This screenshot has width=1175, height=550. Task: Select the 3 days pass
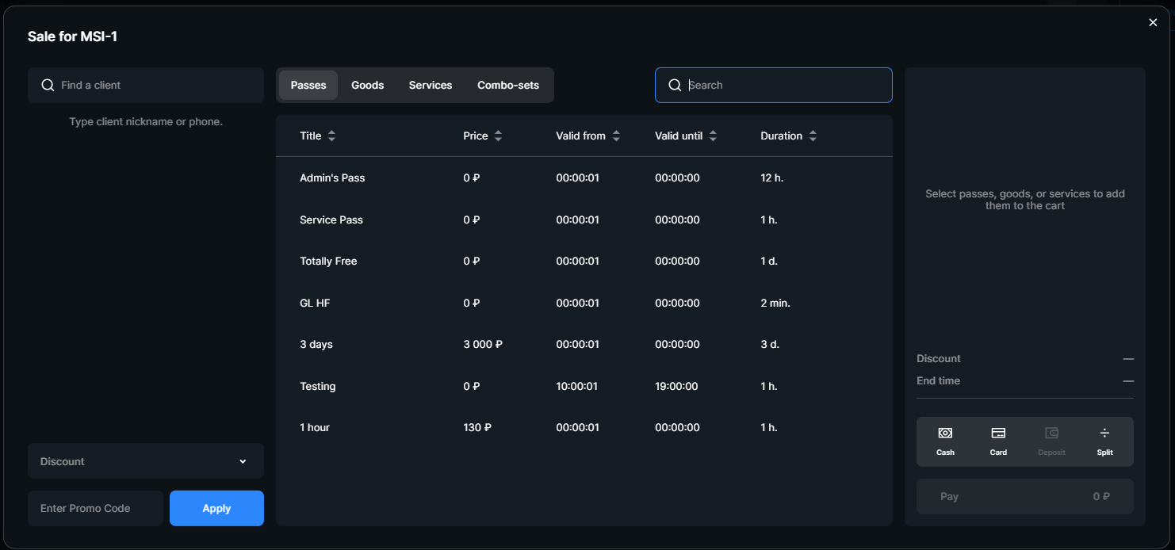584,344
